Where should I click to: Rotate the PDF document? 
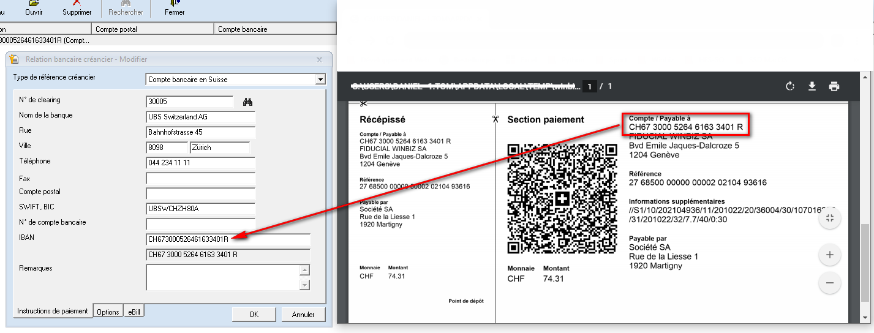click(x=790, y=86)
